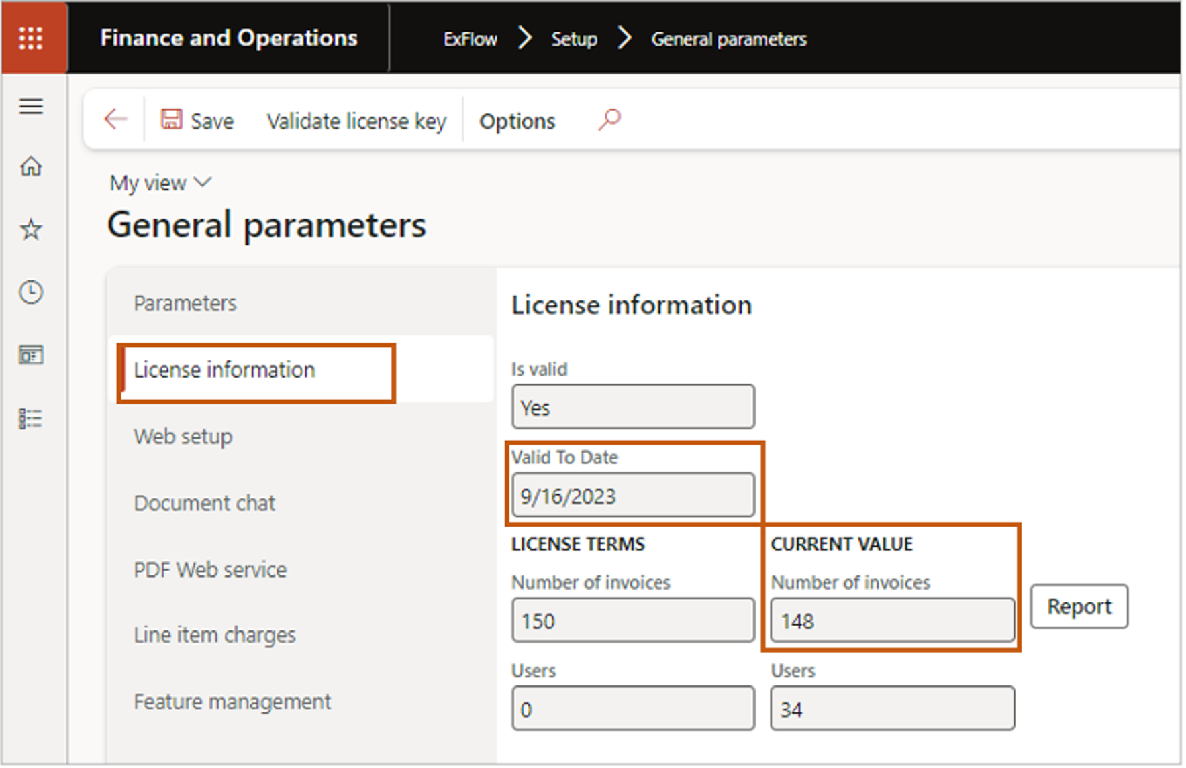This screenshot has height=768, width=1186.
Task: Open Recent clock icon
Action: pos(31,292)
